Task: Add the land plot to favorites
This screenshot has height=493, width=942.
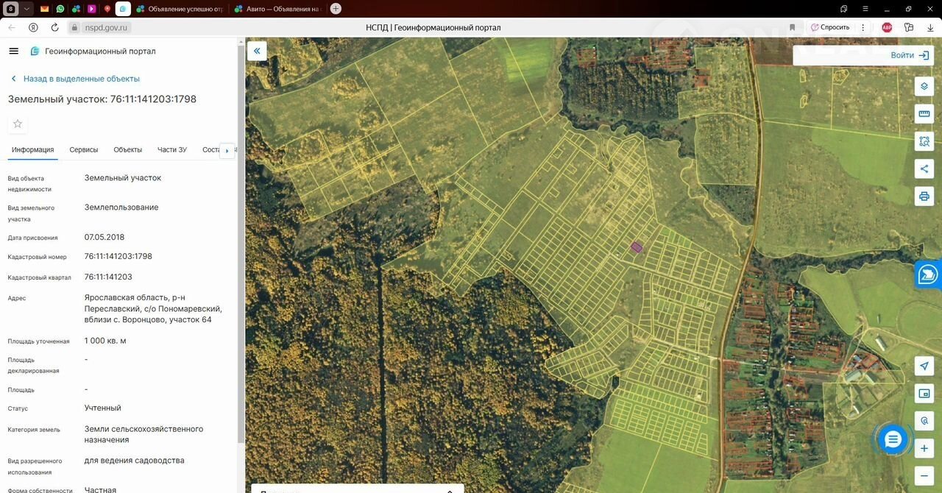Action: (18, 124)
